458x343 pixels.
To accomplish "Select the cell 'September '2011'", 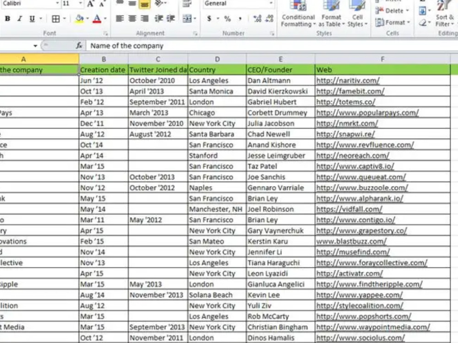I will 158,102.
